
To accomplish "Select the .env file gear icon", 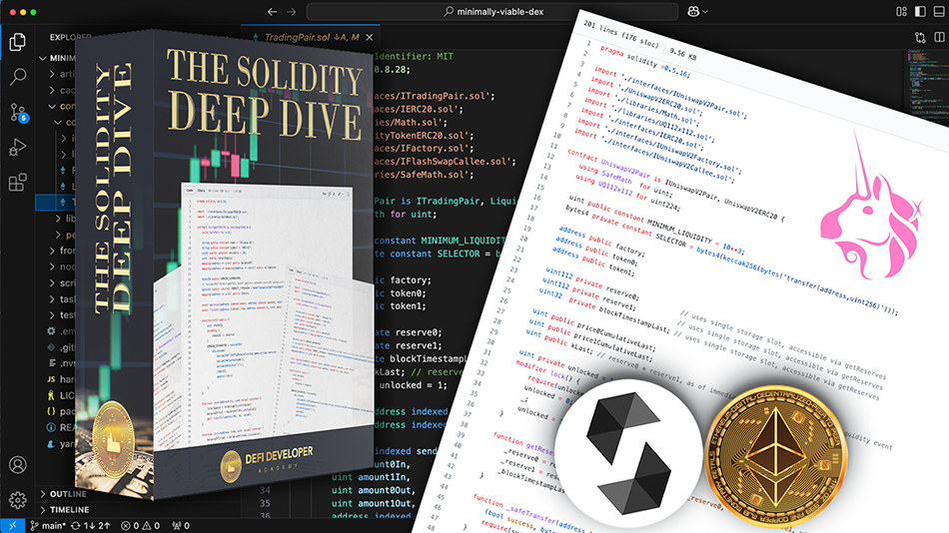I will 51,331.
